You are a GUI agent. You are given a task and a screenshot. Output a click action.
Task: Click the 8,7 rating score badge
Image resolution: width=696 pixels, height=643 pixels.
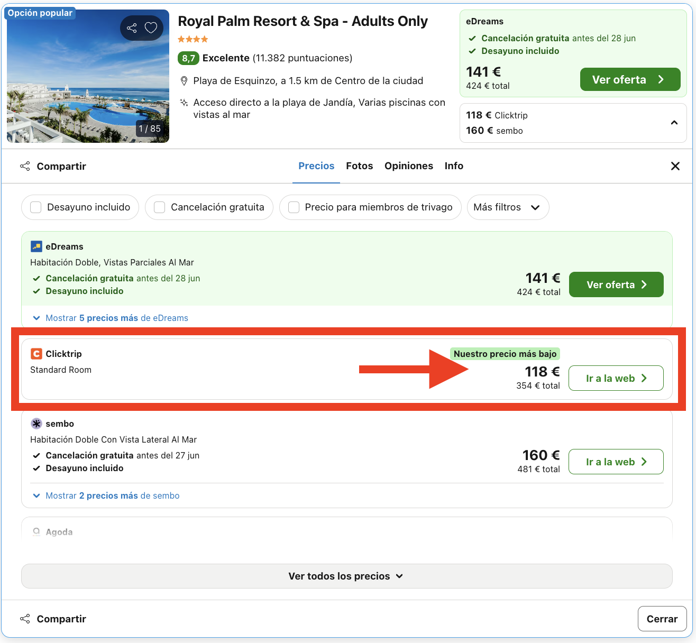(188, 58)
